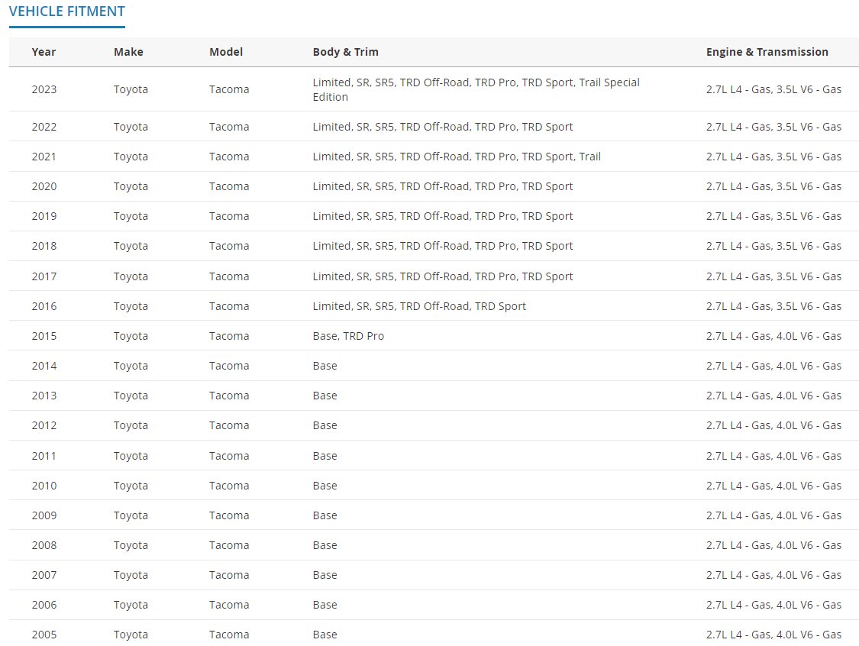
Task: Select Base trim in the 2014 row
Action: (325, 366)
